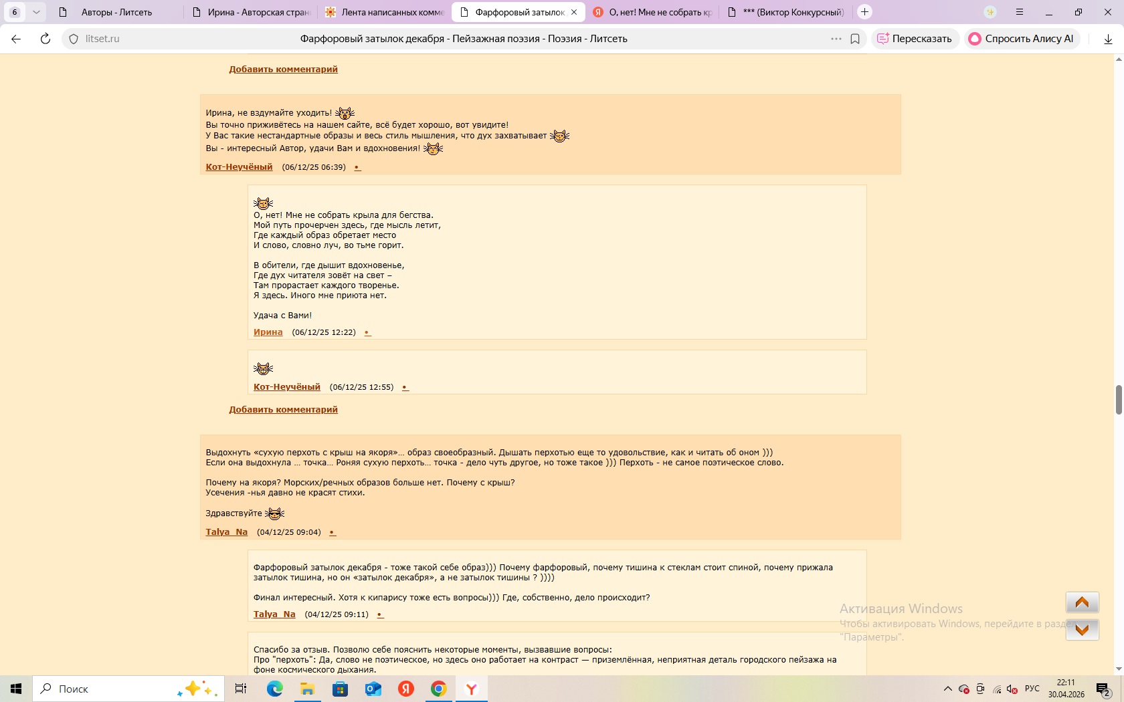Open the red Yandex icon on the taskbar
This screenshot has width=1124, height=702.
click(x=405, y=689)
